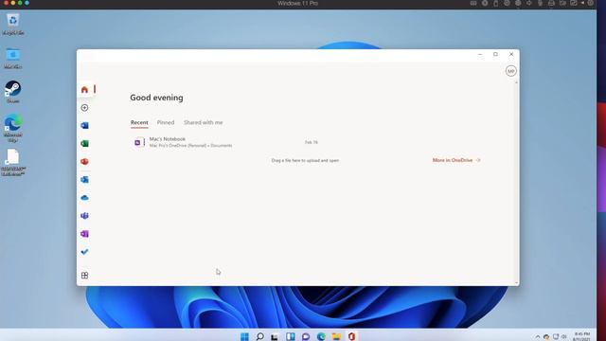Viewport: 606px width, 341px height.
Task: Open taskbar Search magnifier
Action: (260, 336)
